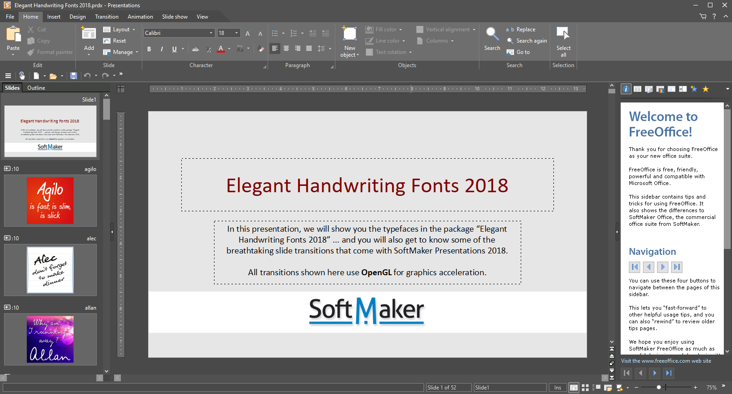
Task: Enable center paragraph alignment
Action: [x=286, y=49]
